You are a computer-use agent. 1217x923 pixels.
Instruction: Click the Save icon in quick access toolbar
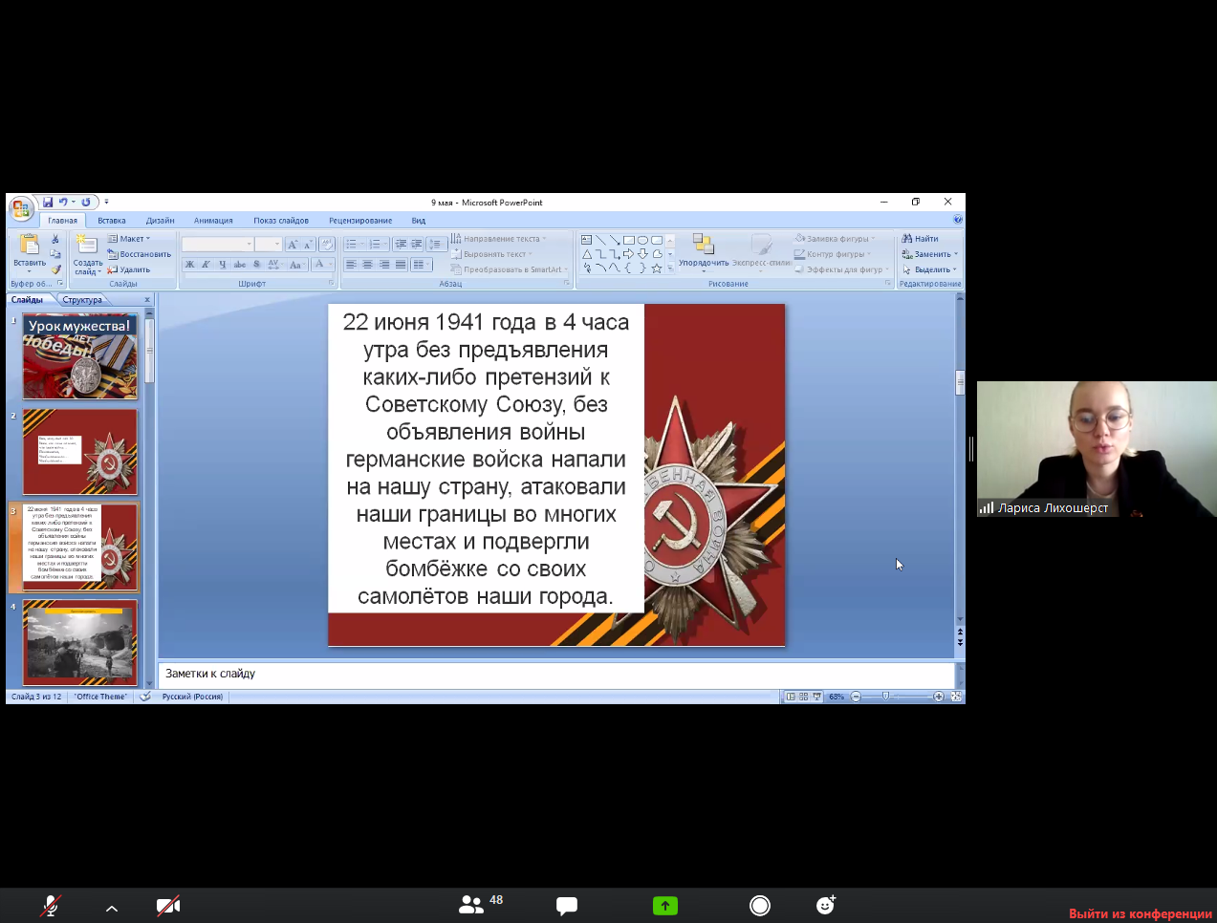47,203
